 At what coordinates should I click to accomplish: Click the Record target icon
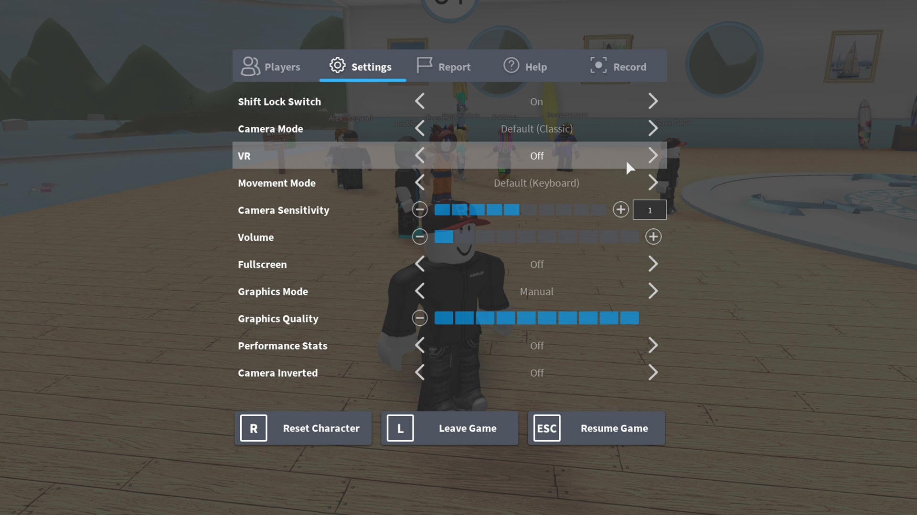point(597,65)
